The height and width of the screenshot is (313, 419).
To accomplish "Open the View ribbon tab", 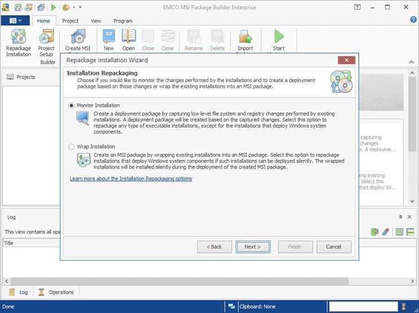I will pyautogui.click(x=96, y=21).
